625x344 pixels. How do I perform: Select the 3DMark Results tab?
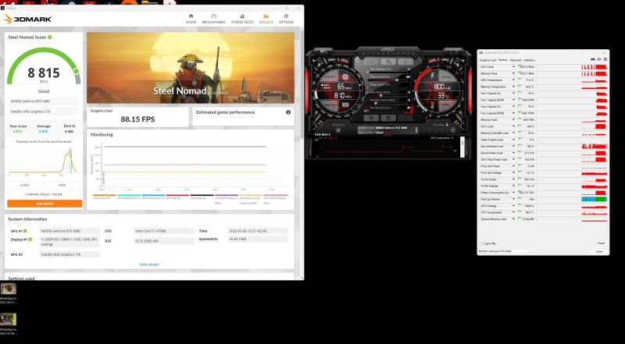click(x=266, y=18)
